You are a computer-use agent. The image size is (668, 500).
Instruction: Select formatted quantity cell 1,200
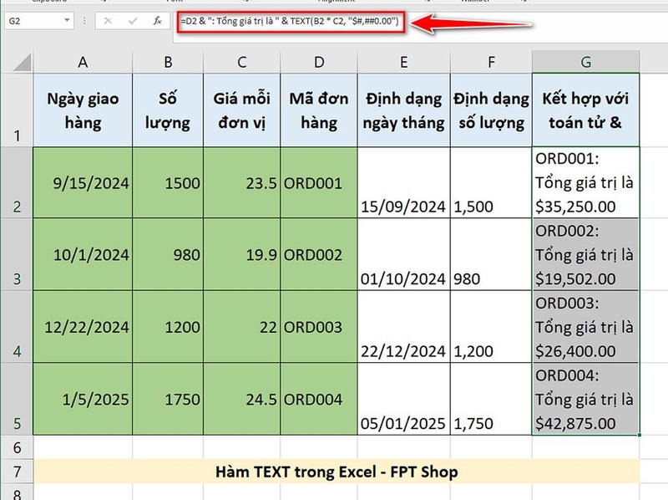[491, 327]
